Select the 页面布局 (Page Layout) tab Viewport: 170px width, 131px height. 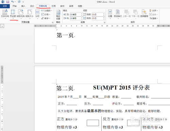click(x=43, y=6)
